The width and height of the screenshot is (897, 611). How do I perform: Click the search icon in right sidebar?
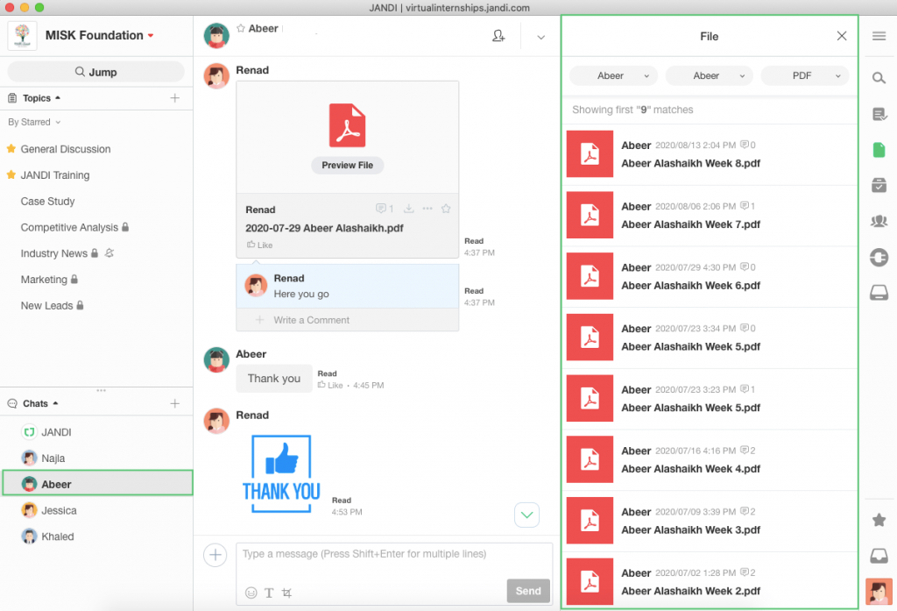pyautogui.click(x=879, y=78)
